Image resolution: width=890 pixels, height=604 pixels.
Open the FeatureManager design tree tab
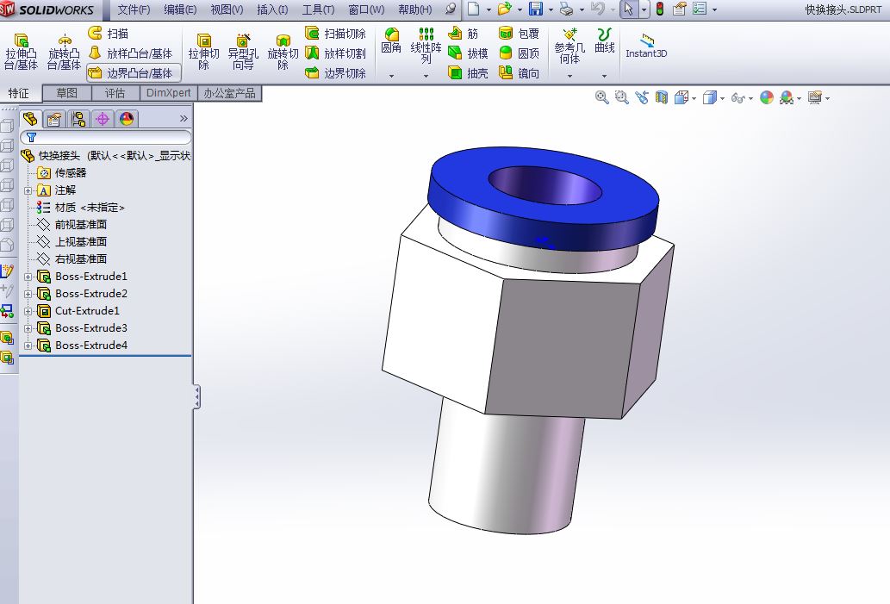tap(30, 119)
